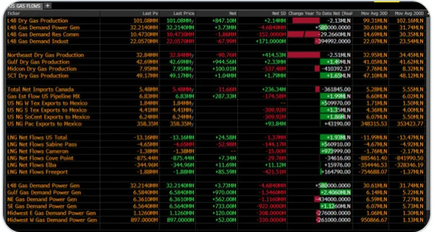The image size is (434, 232).
Task: Select the L48 Gas Demand Res Comm ticker
Action: (x=43, y=35)
